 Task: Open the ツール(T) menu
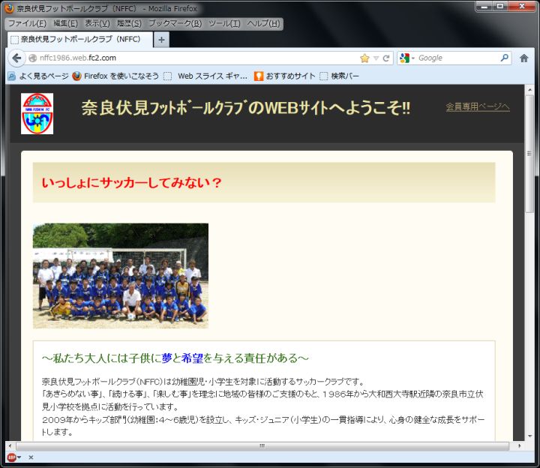224,23
